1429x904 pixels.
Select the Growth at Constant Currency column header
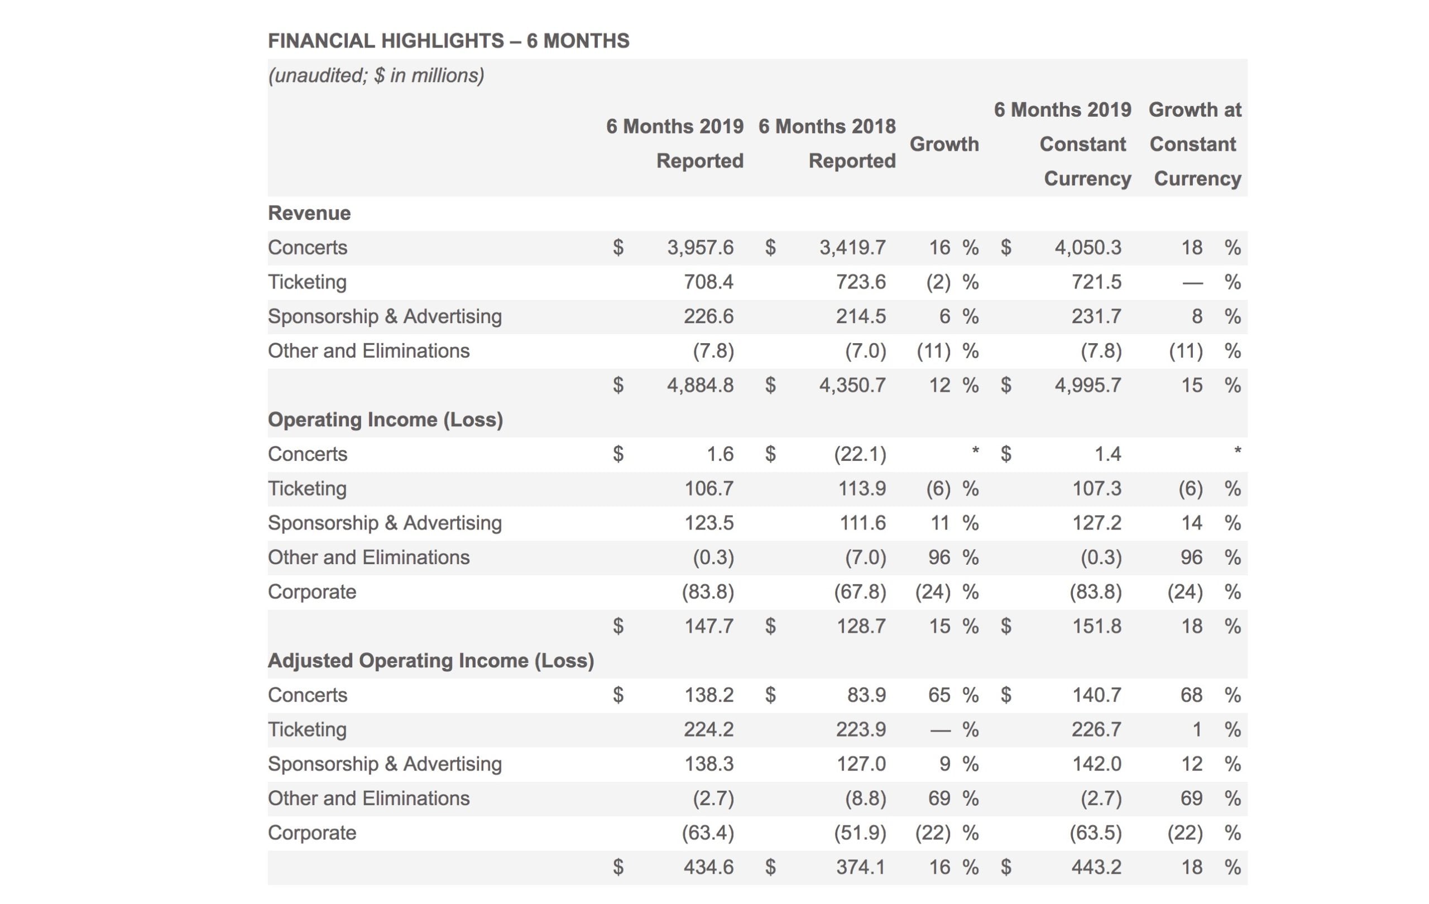click(x=1195, y=143)
